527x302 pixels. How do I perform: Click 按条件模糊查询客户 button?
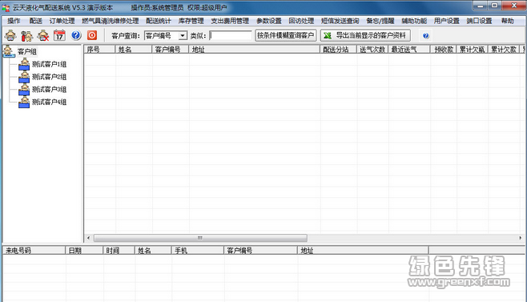point(286,35)
